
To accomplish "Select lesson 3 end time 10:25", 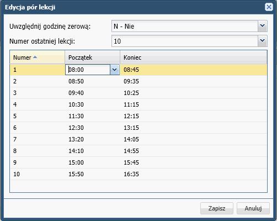I will pyautogui.click(x=131, y=93).
